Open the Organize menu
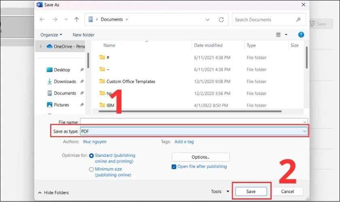This screenshot has width=340, height=202. (51, 35)
